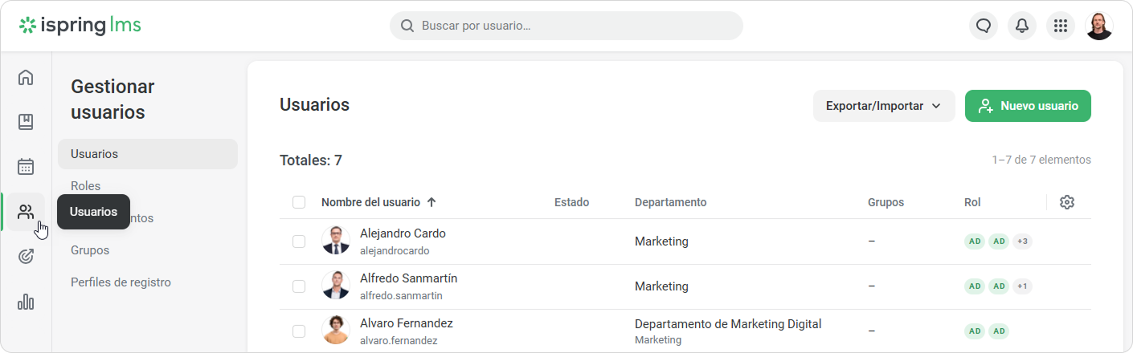This screenshot has height=353, width=1133.
Task: Open the Home icon in the sidebar
Action: coord(26,78)
